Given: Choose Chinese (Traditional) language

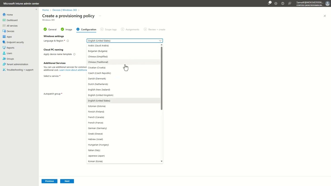Looking at the screenshot, I should pyautogui.click(x=124, y=62).
